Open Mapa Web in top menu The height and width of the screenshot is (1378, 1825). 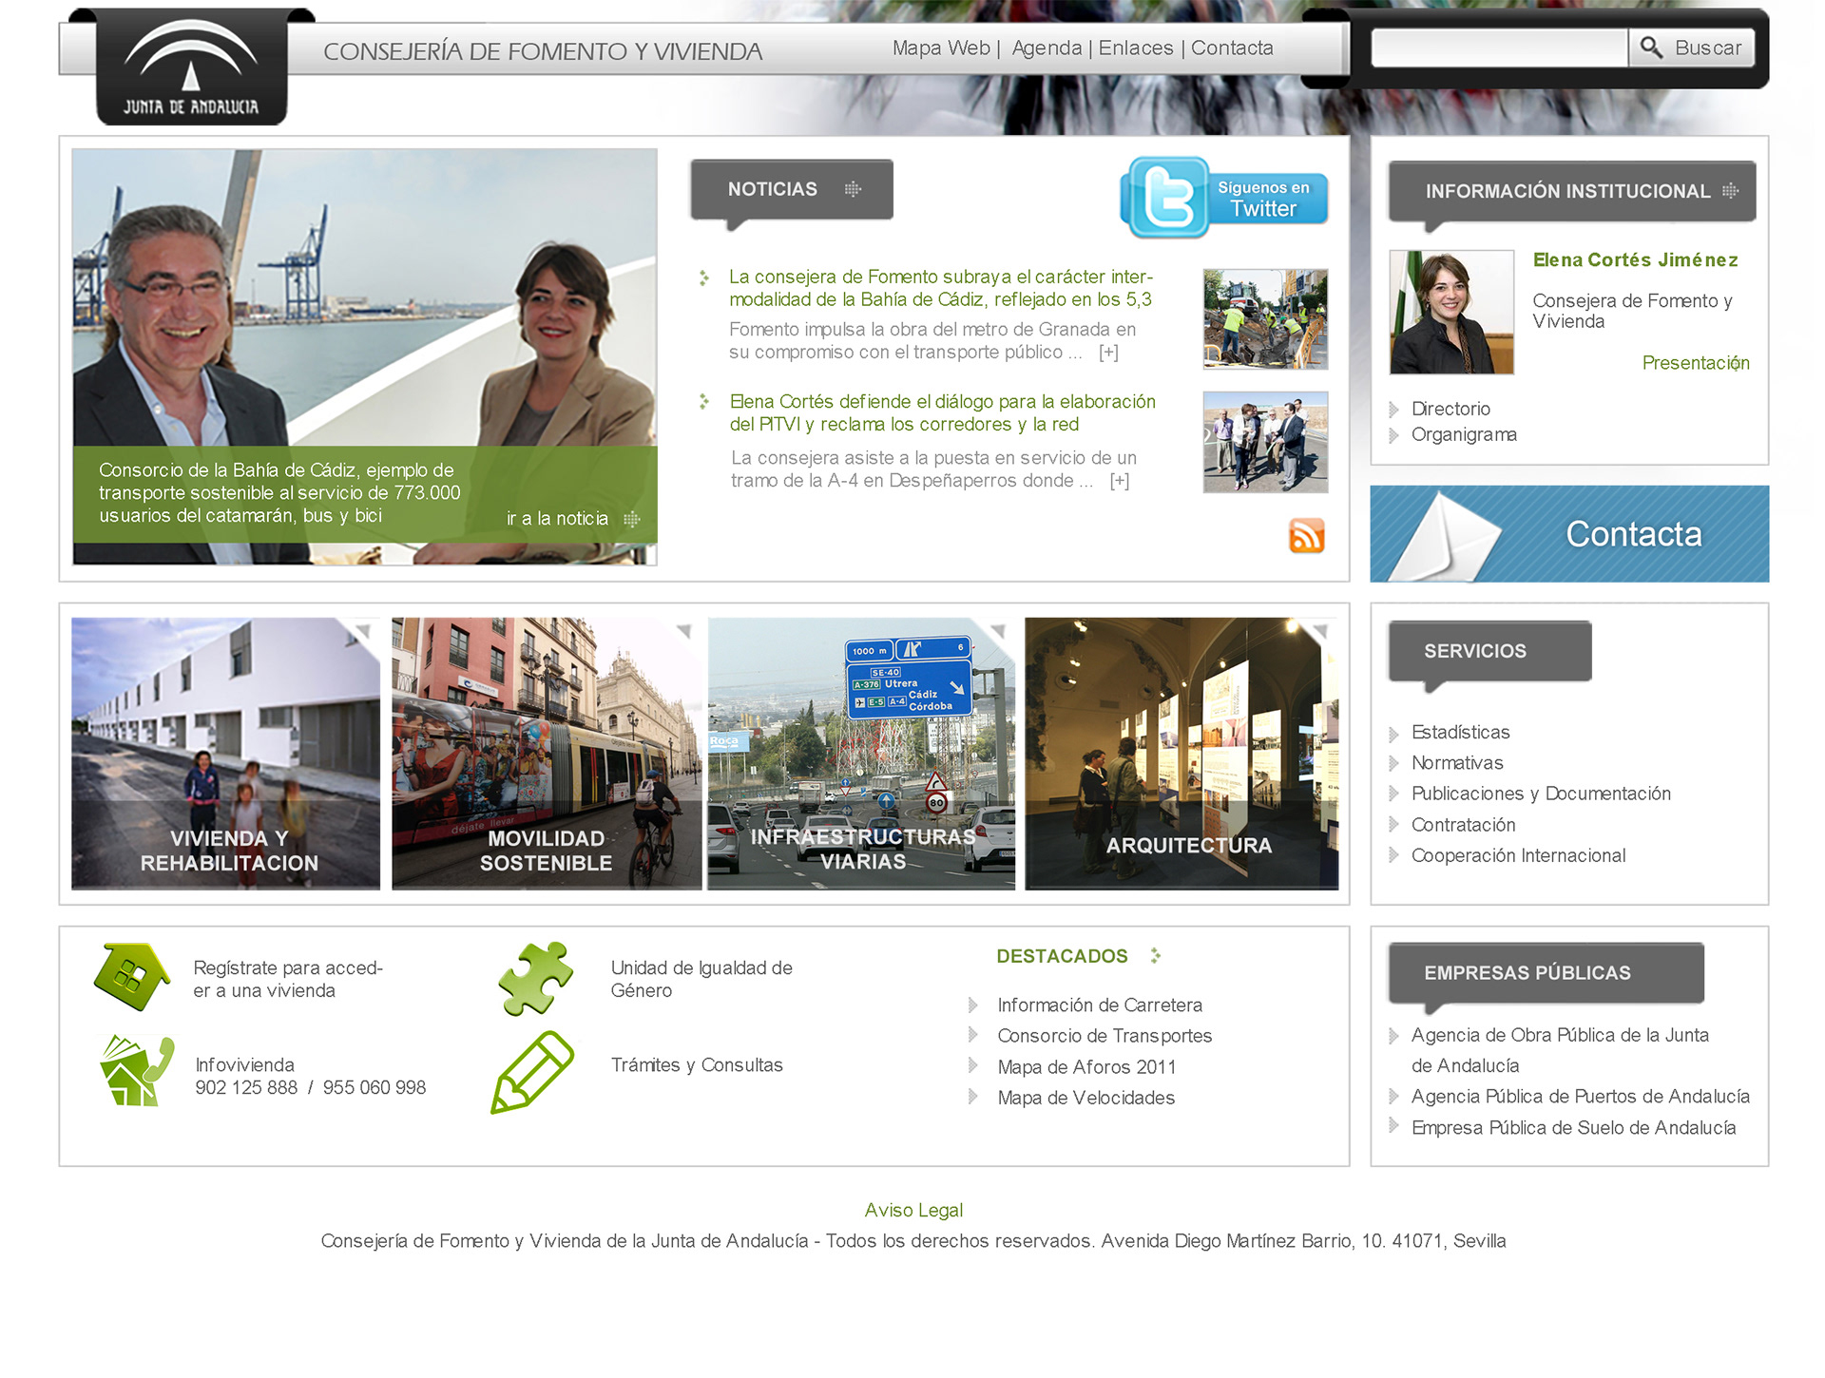[x=940, y=48]
